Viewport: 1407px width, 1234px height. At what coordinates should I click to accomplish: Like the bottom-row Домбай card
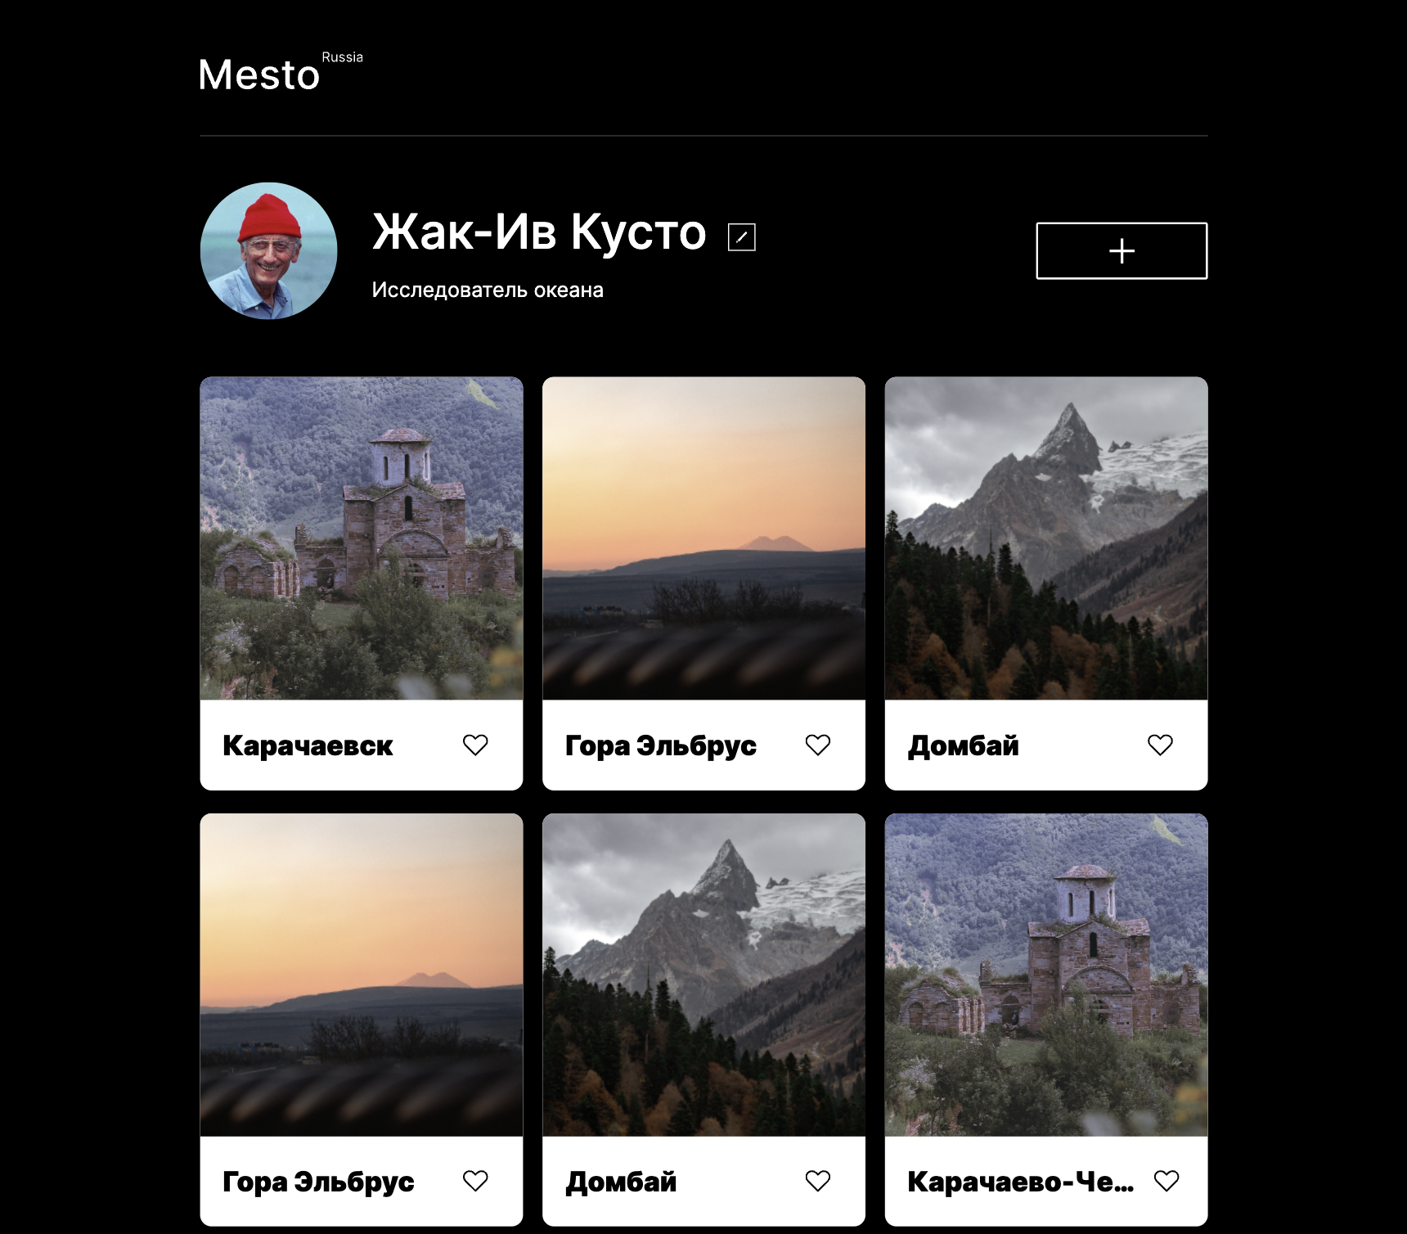point(817,1181)
